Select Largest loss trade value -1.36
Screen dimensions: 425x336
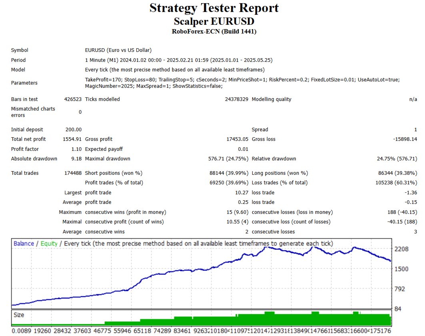pyautogui.click(x=411, y=193)
